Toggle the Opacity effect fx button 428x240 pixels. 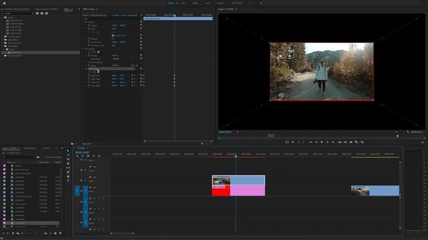click(86, 49)
